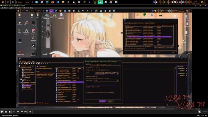Screen dimensions: 208x117
Task: Skip to next file in player
Action: 26,112
